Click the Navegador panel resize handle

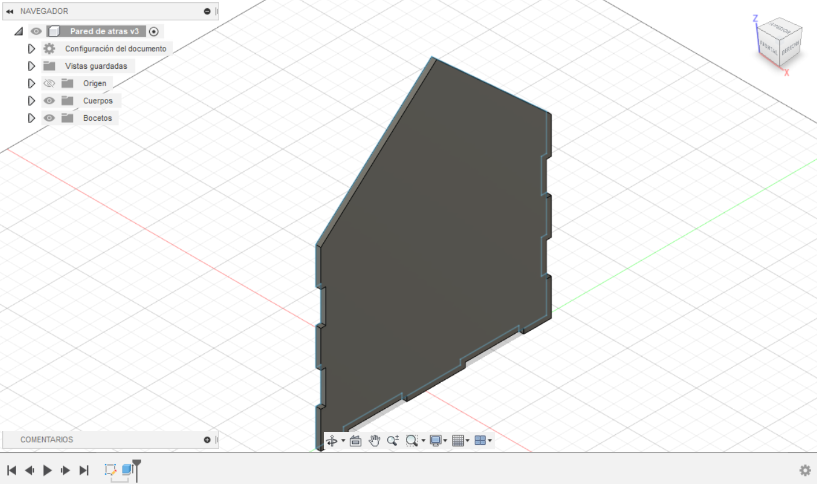click(216, 12)
